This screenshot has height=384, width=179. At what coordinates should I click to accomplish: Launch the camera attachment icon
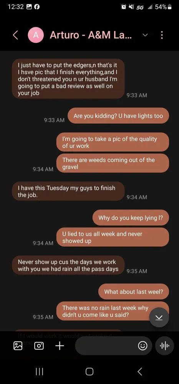point(39,346)
